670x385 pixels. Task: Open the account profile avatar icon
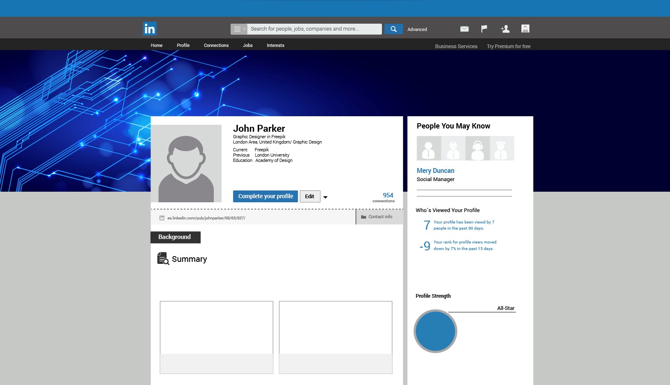tap(525, 29)
